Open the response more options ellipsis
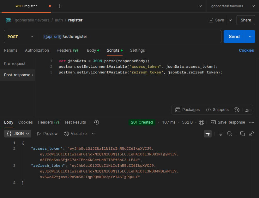 pos(251,122)
